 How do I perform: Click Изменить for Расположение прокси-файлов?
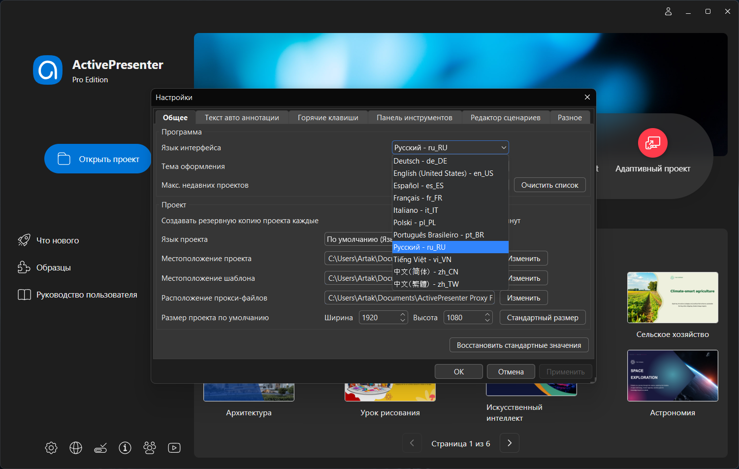point(524,298)
